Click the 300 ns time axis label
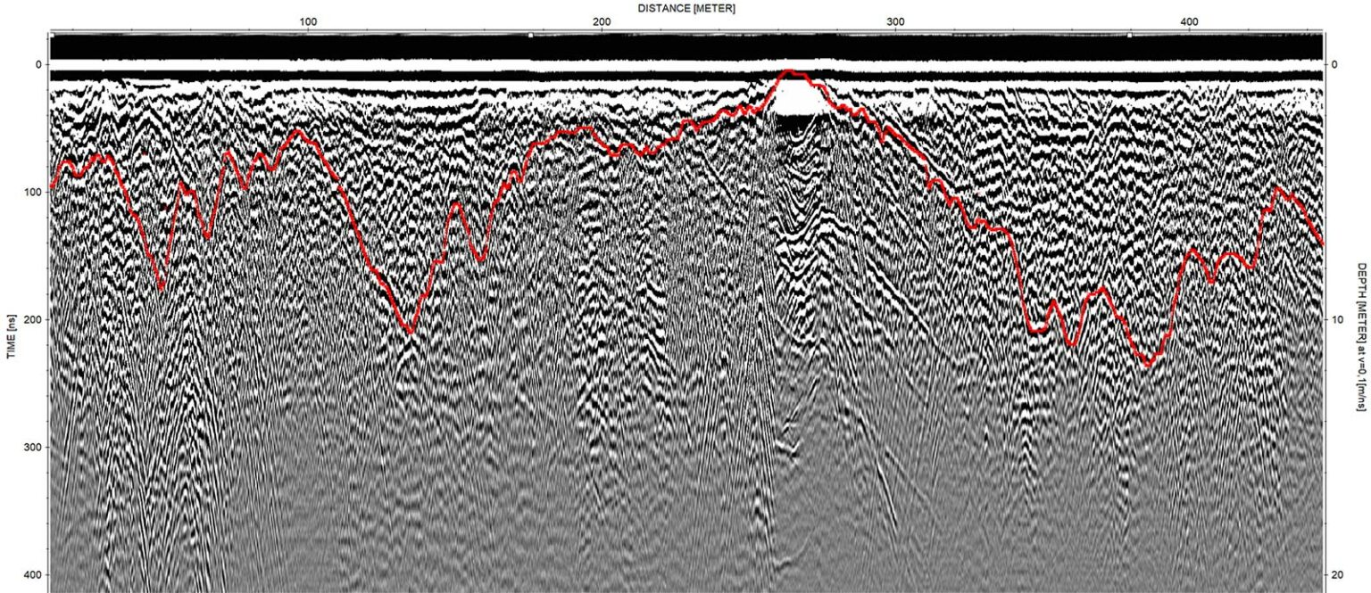 (x=33, y=447)
